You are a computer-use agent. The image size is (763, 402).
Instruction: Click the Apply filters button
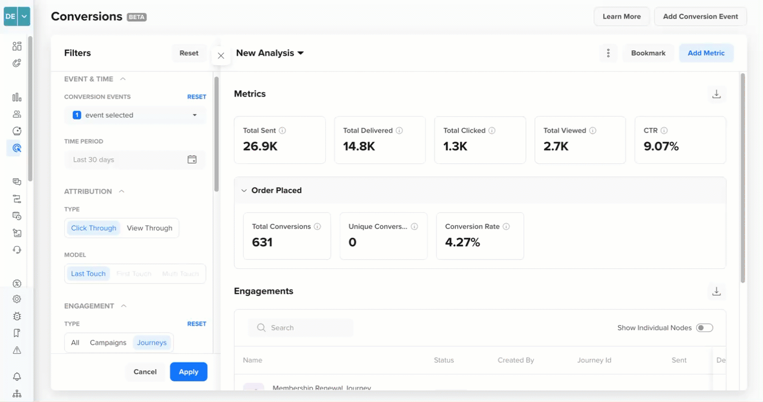pyautogui.click(x=188, y=372)
